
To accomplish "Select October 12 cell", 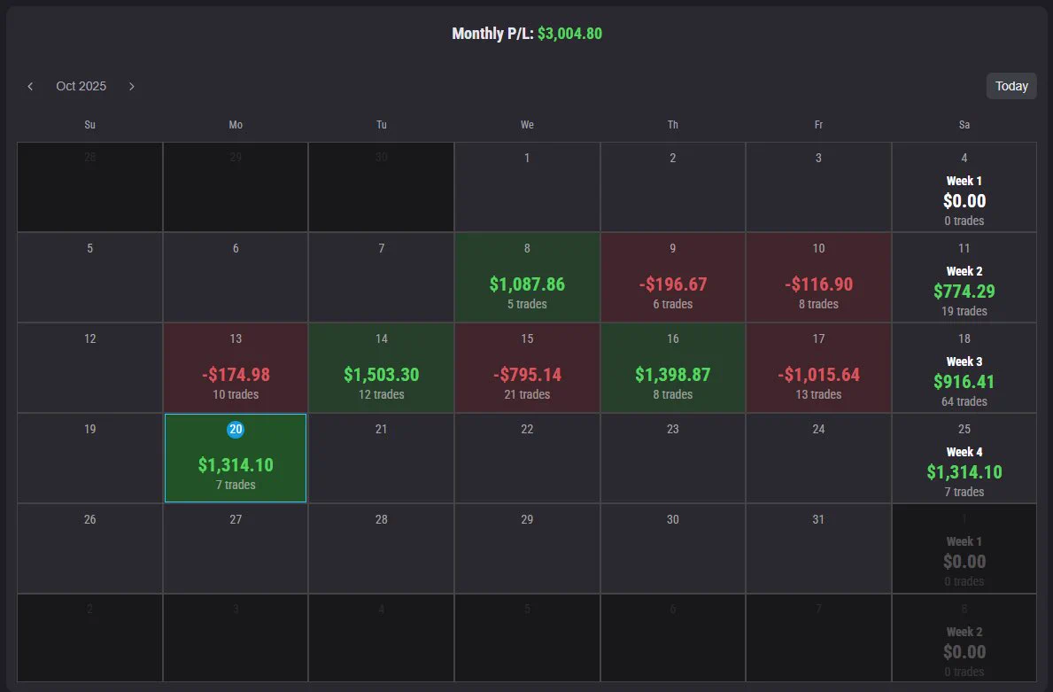I will click(90, 369).
